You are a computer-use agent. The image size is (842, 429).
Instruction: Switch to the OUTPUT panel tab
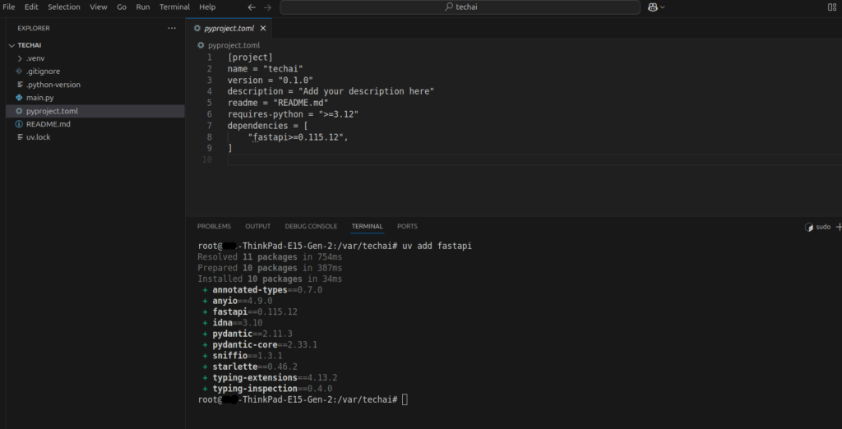click(257, 227)
